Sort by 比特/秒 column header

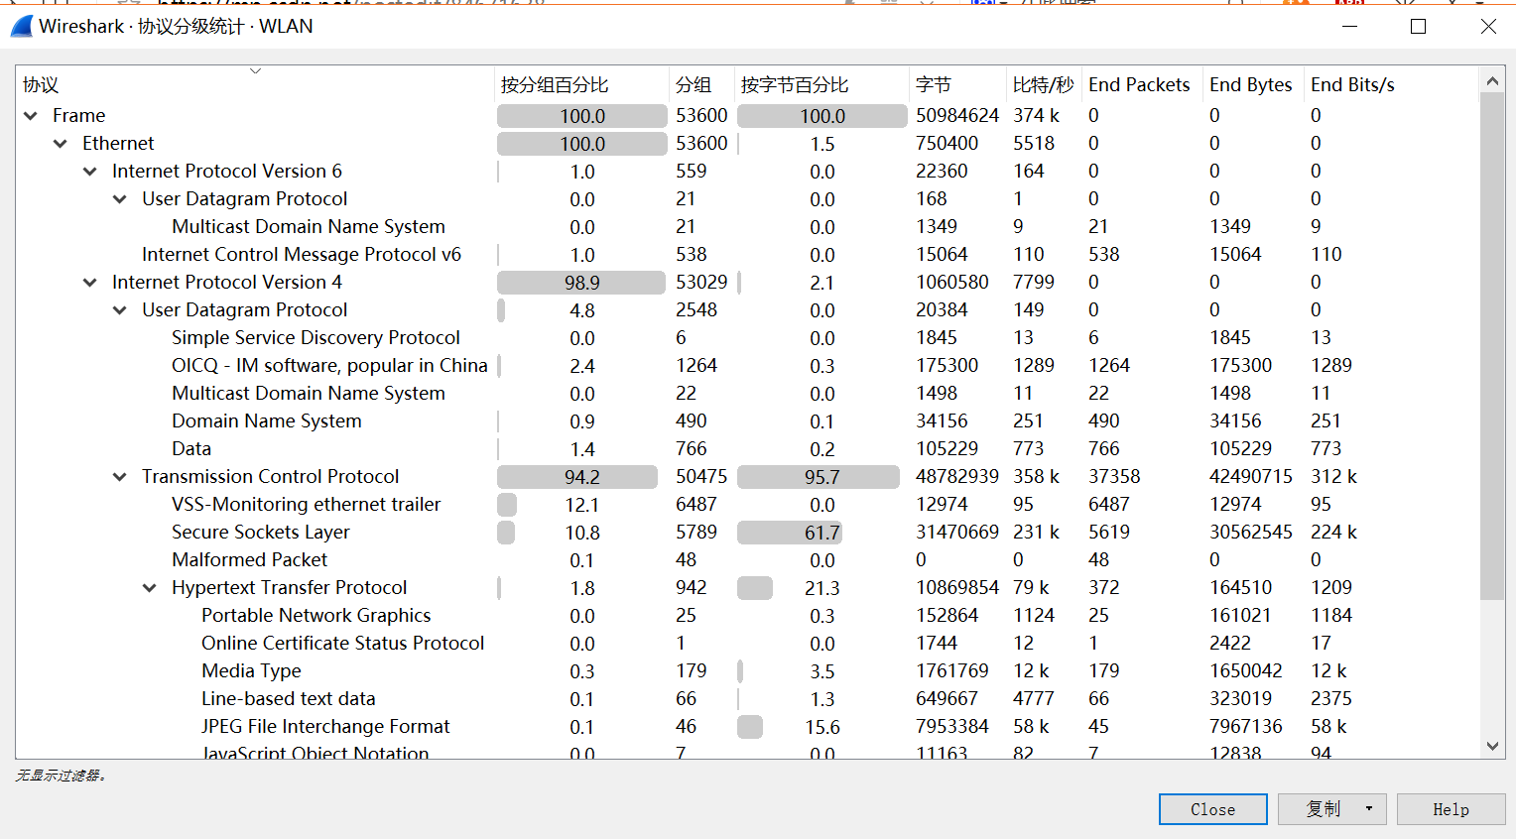(1044, 84)
